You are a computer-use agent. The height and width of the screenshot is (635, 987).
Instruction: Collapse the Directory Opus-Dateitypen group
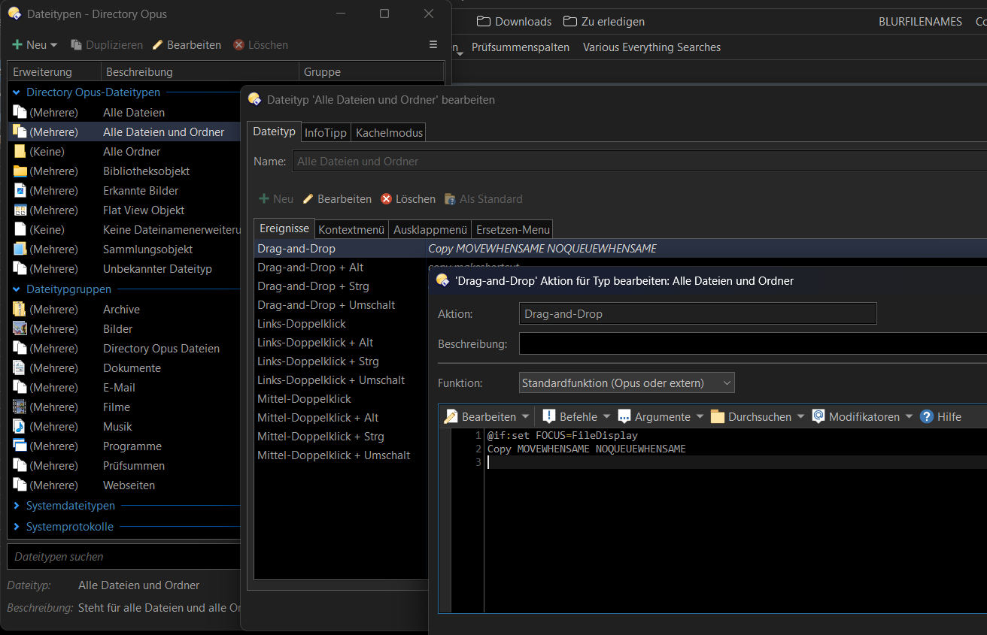pos(17,92)
